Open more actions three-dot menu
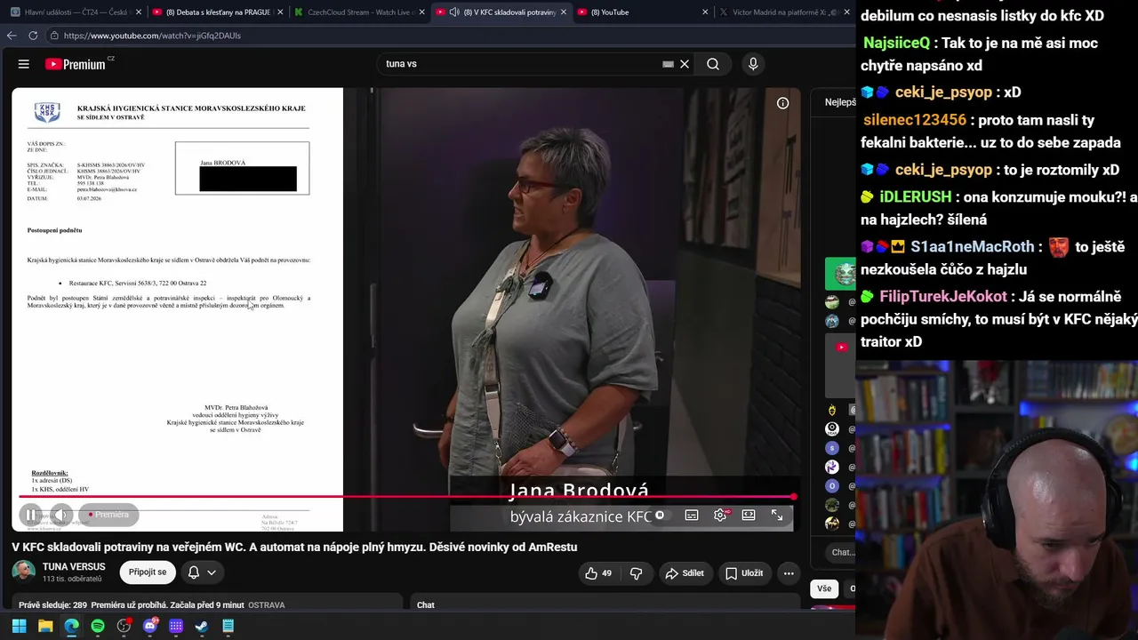Viewport: 1138px width, 640px height. tap(789, 573)
